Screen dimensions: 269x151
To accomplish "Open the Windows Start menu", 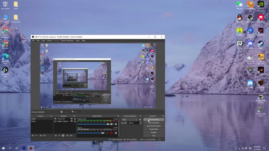I will point(3,148).
